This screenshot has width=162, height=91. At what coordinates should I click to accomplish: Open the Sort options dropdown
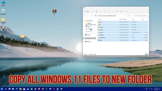(118, 11)
